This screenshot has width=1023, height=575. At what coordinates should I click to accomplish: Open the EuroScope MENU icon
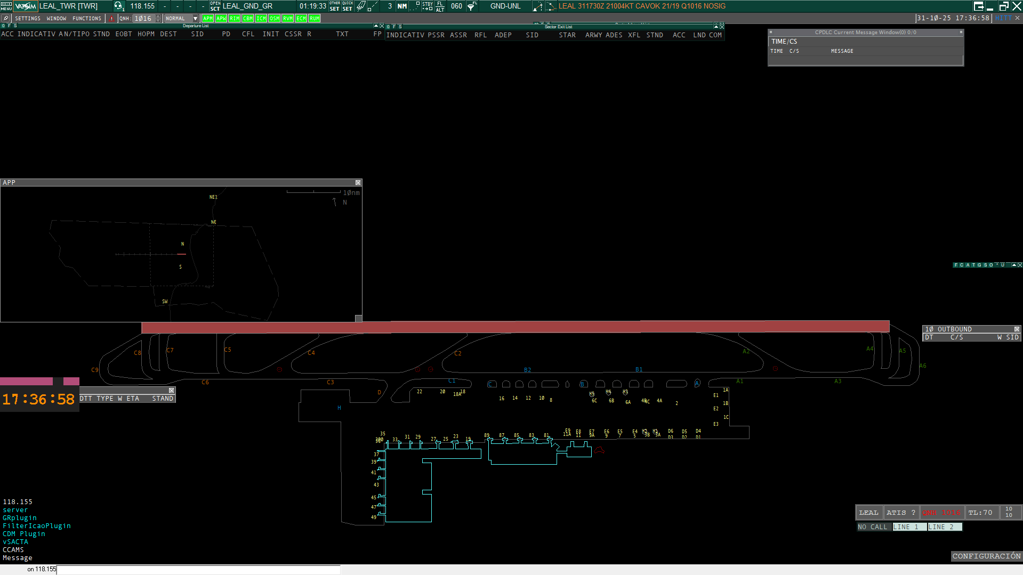(x=6, y=6)
